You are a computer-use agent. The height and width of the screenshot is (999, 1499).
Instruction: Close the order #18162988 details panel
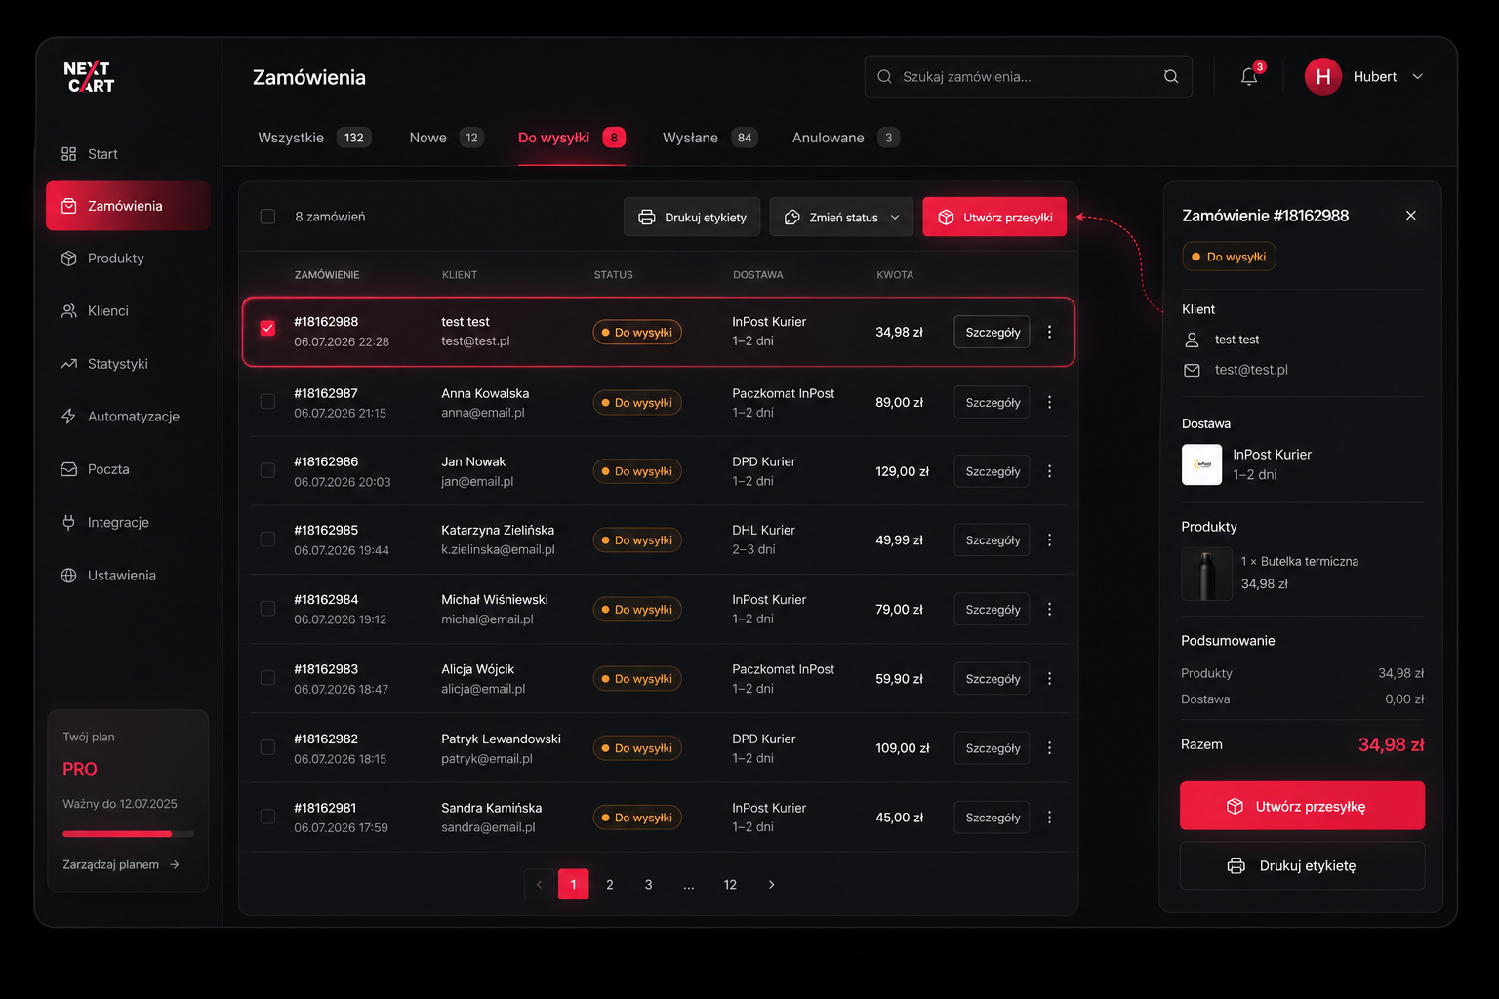click(x=1411, y=216)
